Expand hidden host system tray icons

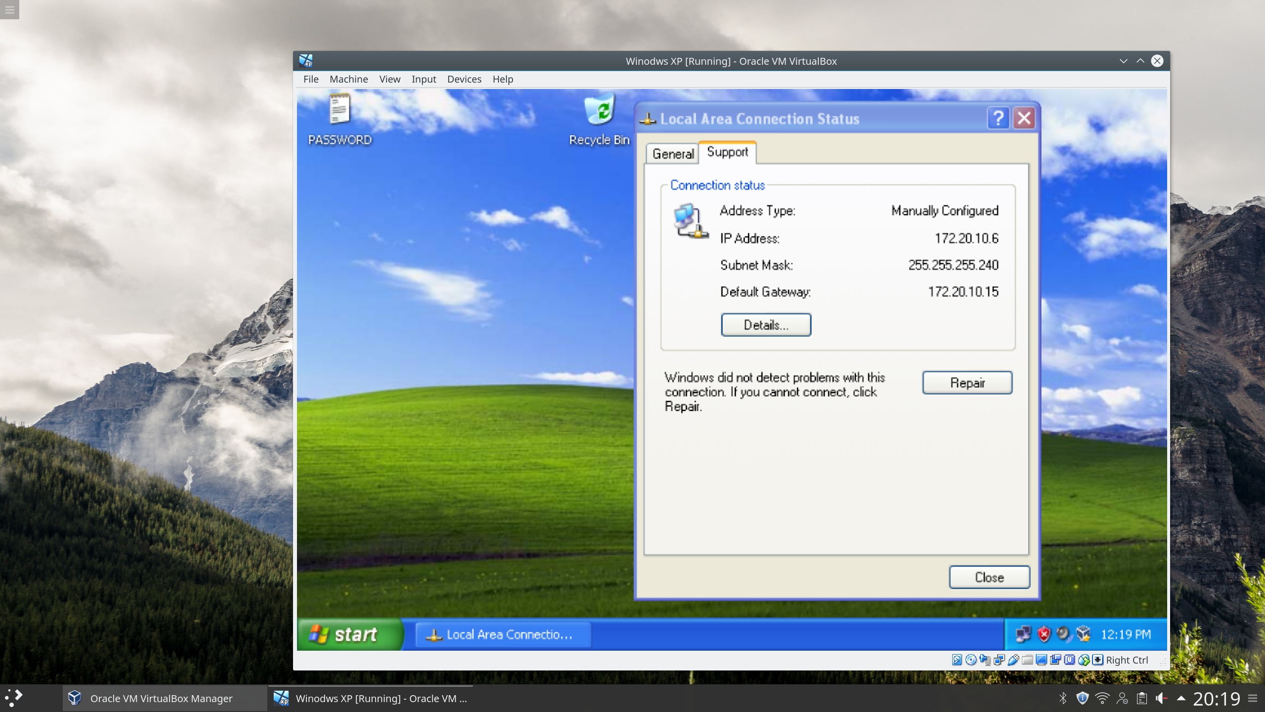tap(1181, 698)
